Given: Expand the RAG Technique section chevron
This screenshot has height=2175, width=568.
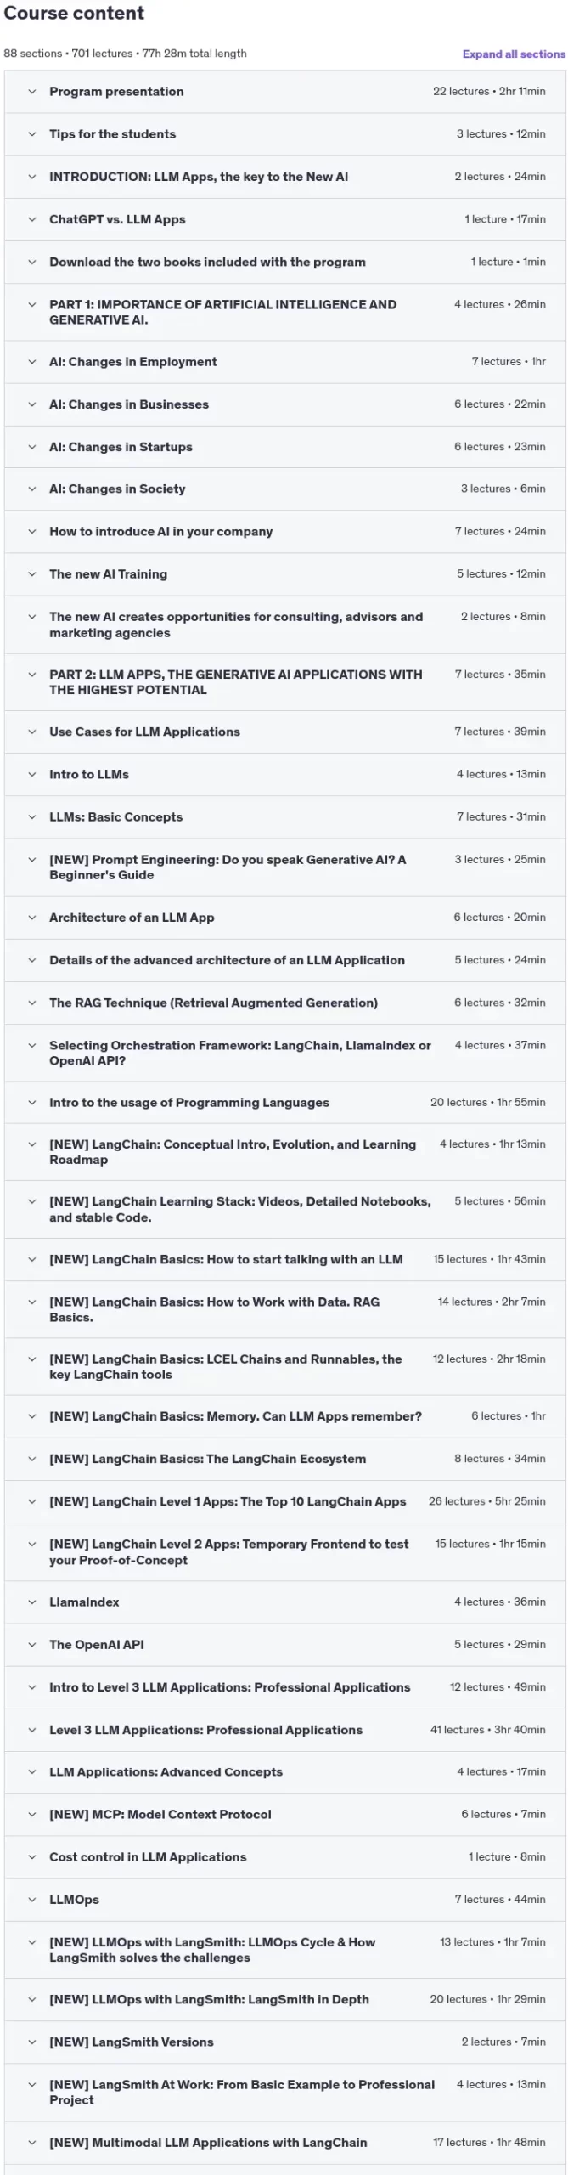Looking at the screenshot, I should click(32, 1003).
